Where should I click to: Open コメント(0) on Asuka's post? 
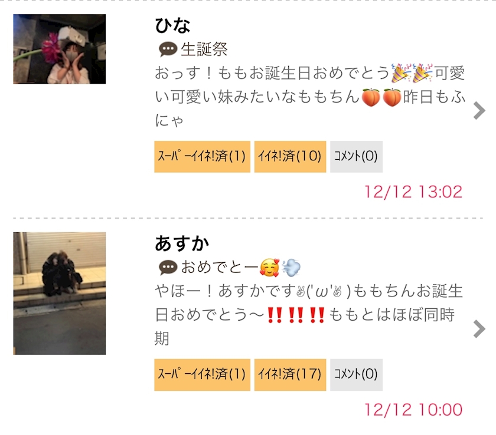(356, 375)
